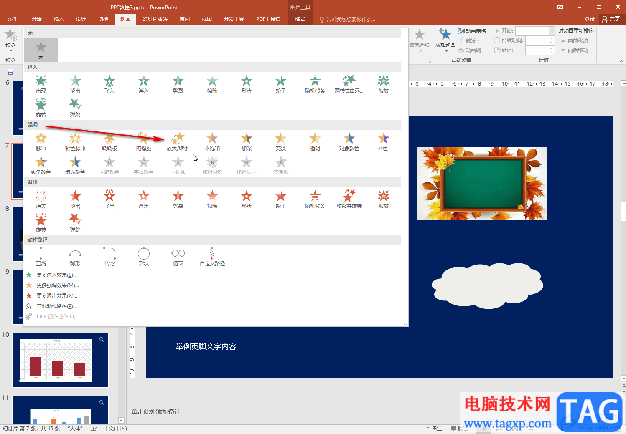The image size is (626, 434).
Task: Click the 向前移动 reorder button
Action: [575, 40]
